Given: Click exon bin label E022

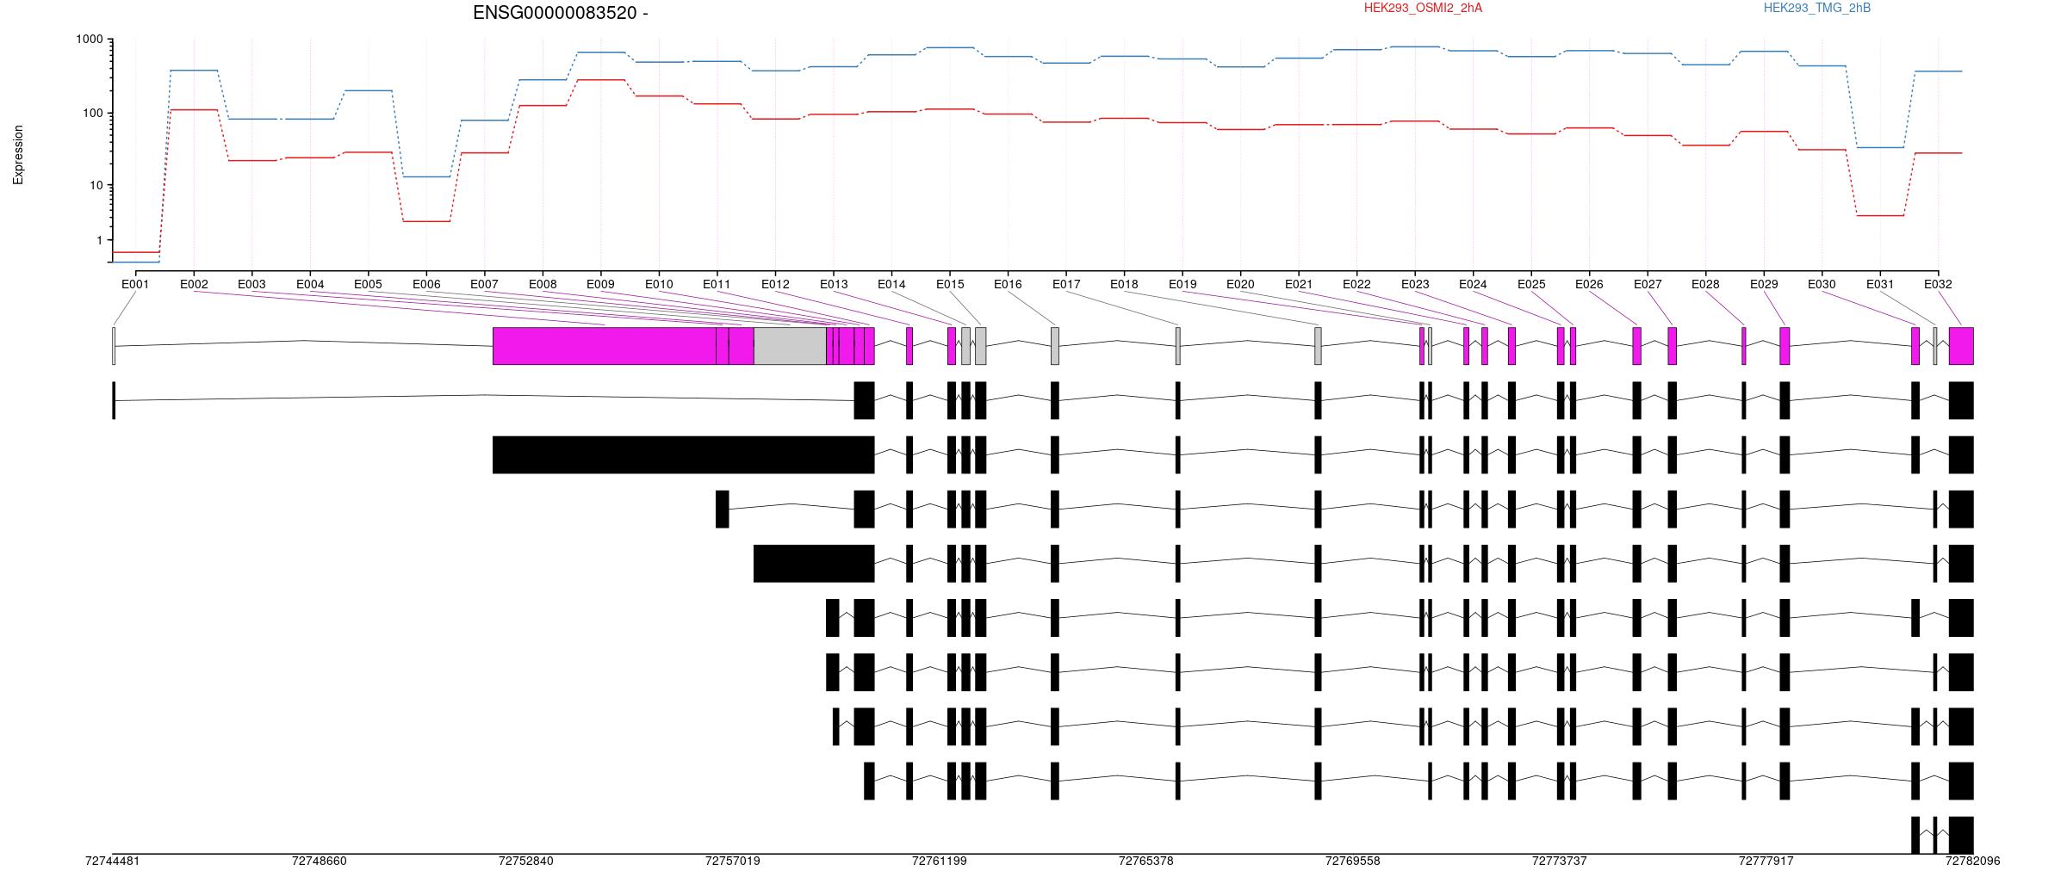Looking at the screenshot, I should 1356,284.
